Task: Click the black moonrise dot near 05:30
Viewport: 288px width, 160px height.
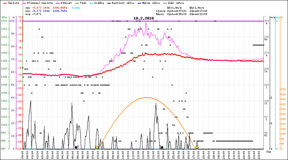Action: (76, 147)
